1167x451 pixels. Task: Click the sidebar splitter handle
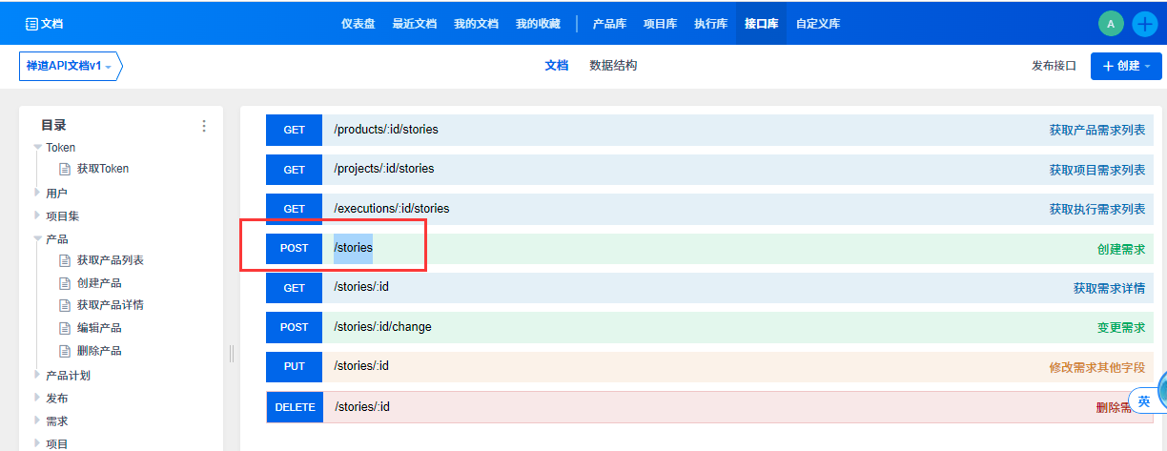click(232, 354)
